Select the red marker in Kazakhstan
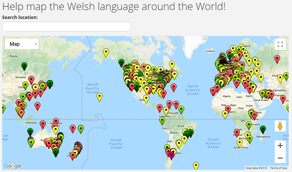 coord(277,58)
